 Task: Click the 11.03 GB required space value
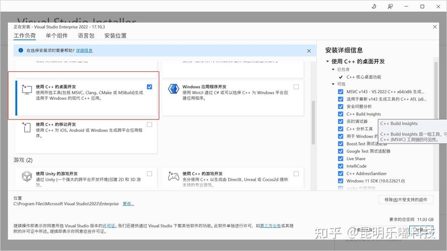click(425, 219)
